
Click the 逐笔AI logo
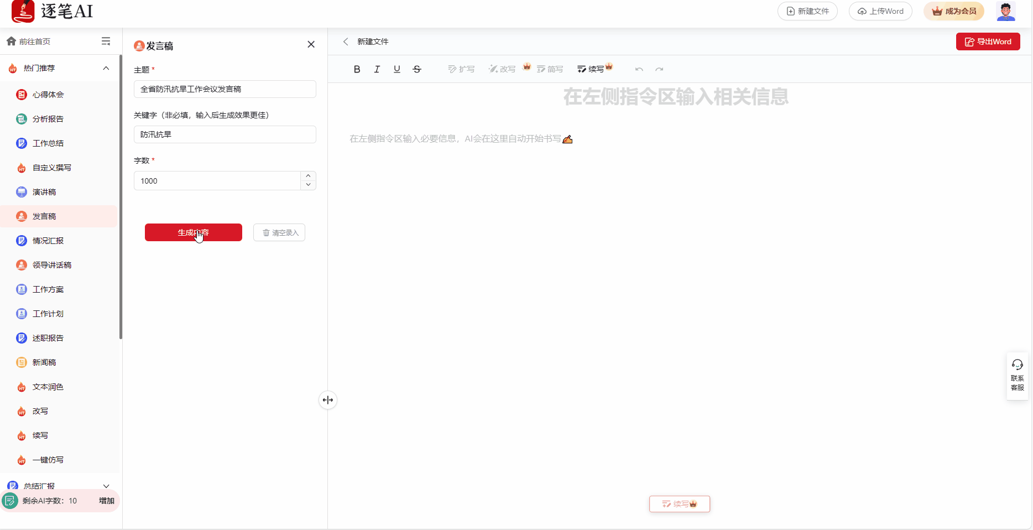pos(52,11)
